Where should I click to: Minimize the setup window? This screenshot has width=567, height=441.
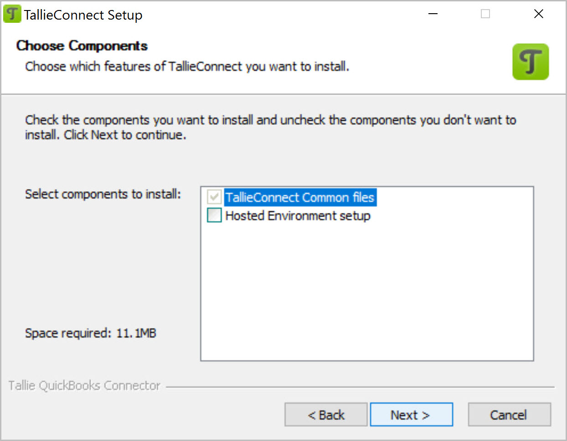pos(433,14)
